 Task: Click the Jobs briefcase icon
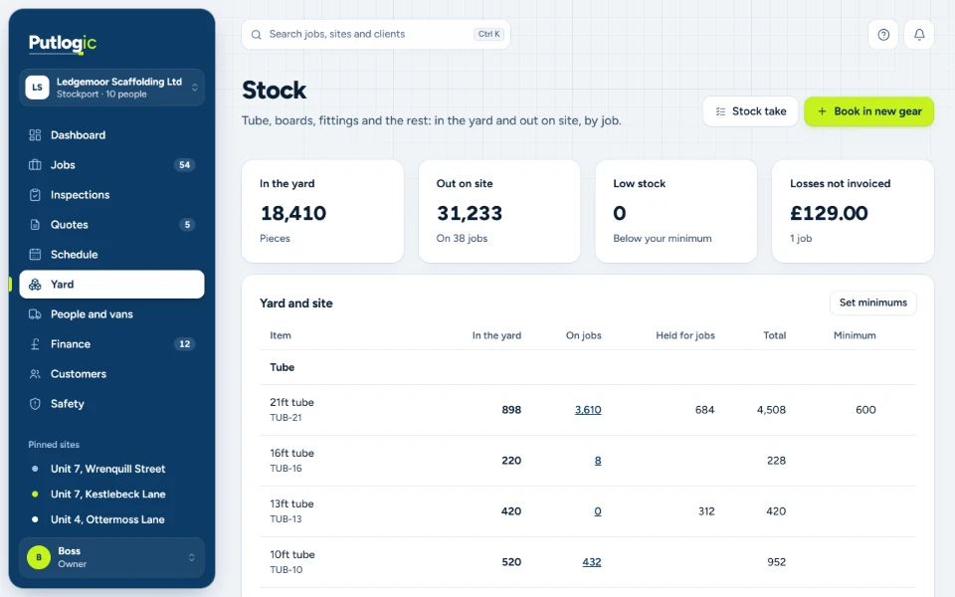pyautogui.click(x=36, y=165)
